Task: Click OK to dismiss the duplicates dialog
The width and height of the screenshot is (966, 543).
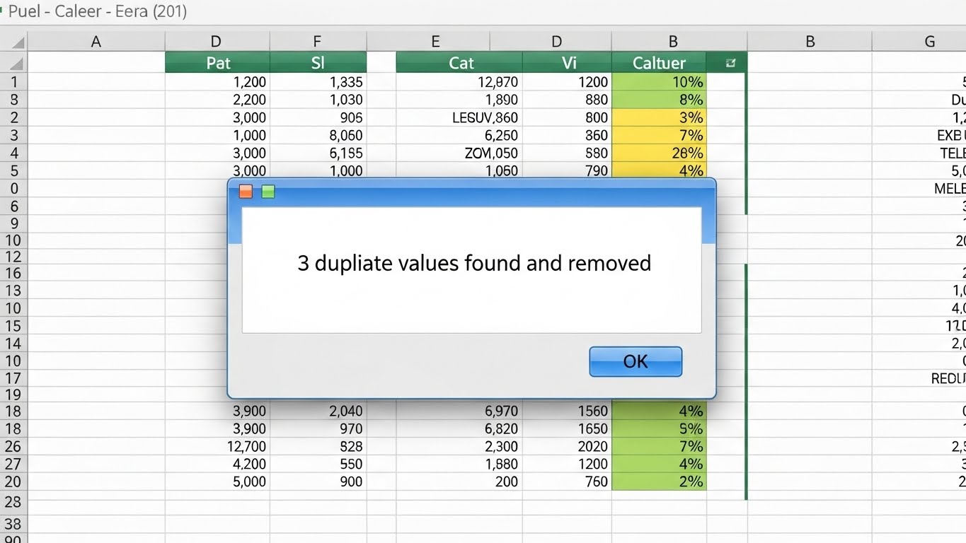Action: (x=635, y=361)
